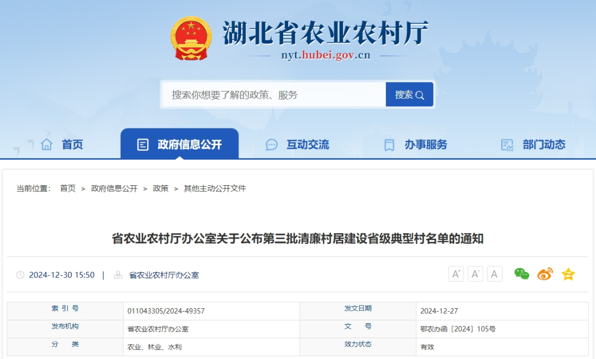Click the national emblem logo

[x=191, y=38]
